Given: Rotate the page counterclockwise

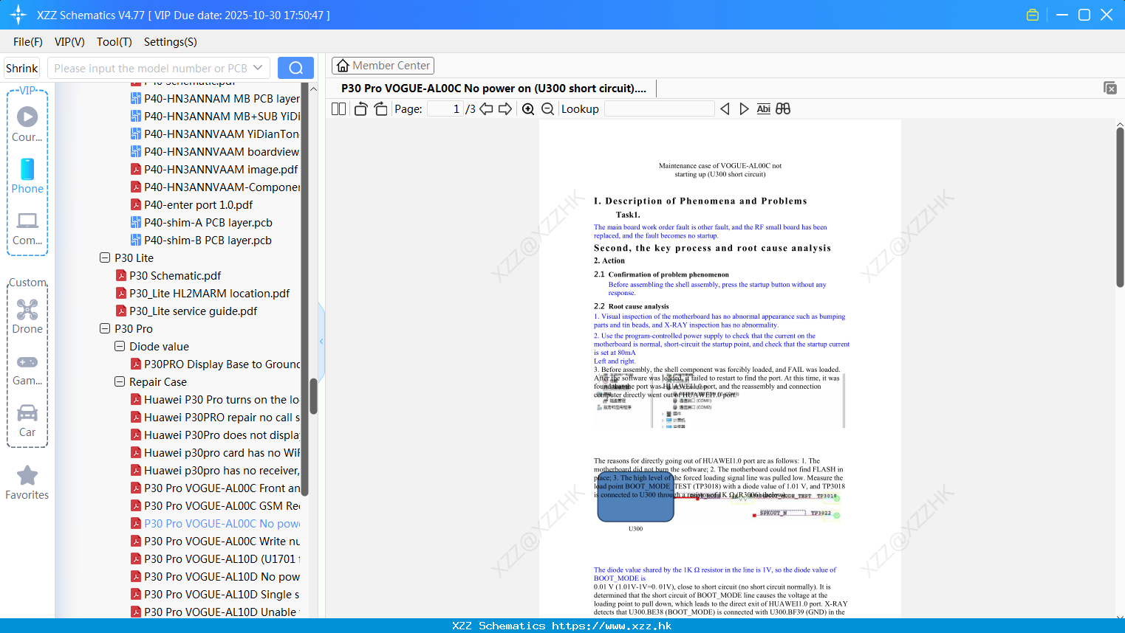Looking at the screenshot, I should click(360, 109).
